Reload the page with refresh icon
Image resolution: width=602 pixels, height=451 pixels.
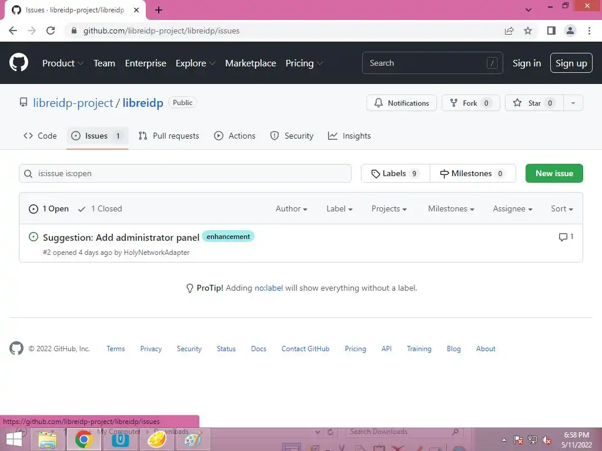tap(51, 31)
